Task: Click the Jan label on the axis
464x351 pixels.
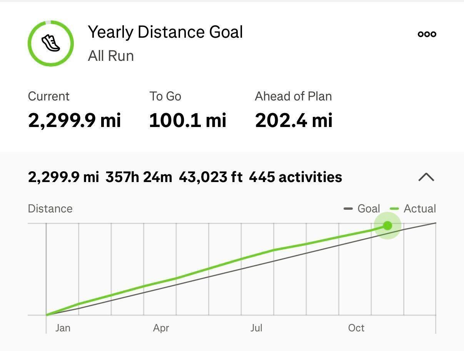Action: pyautogui.click(x=63, y=328)
